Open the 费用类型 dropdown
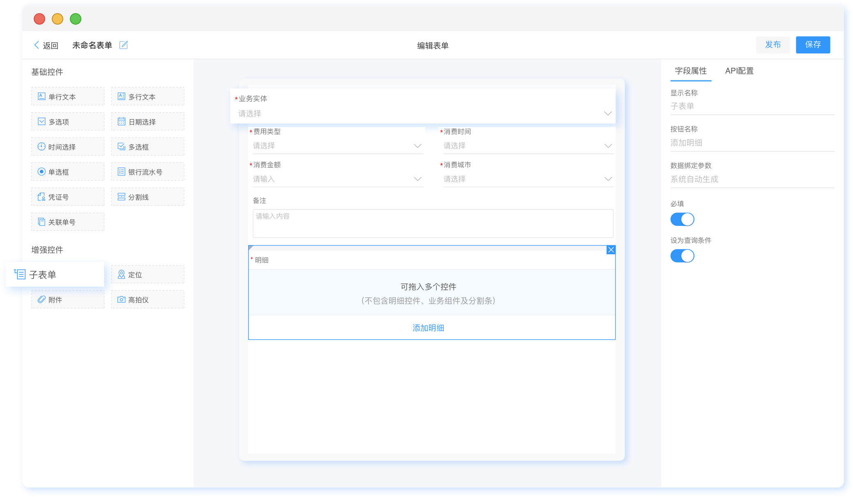The image size is (853, 497). click(x=337, y=145)
